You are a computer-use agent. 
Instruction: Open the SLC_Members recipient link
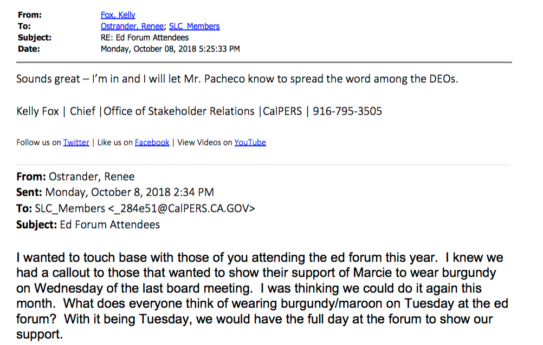tap(194, 26)
